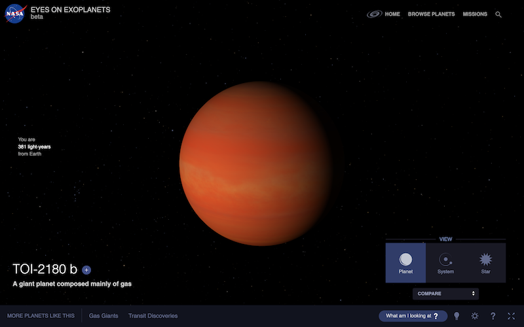The image size is (524, 327).
Task: Enter fullscreen with the expand arrows icon
Action: [x=511, y=316]
